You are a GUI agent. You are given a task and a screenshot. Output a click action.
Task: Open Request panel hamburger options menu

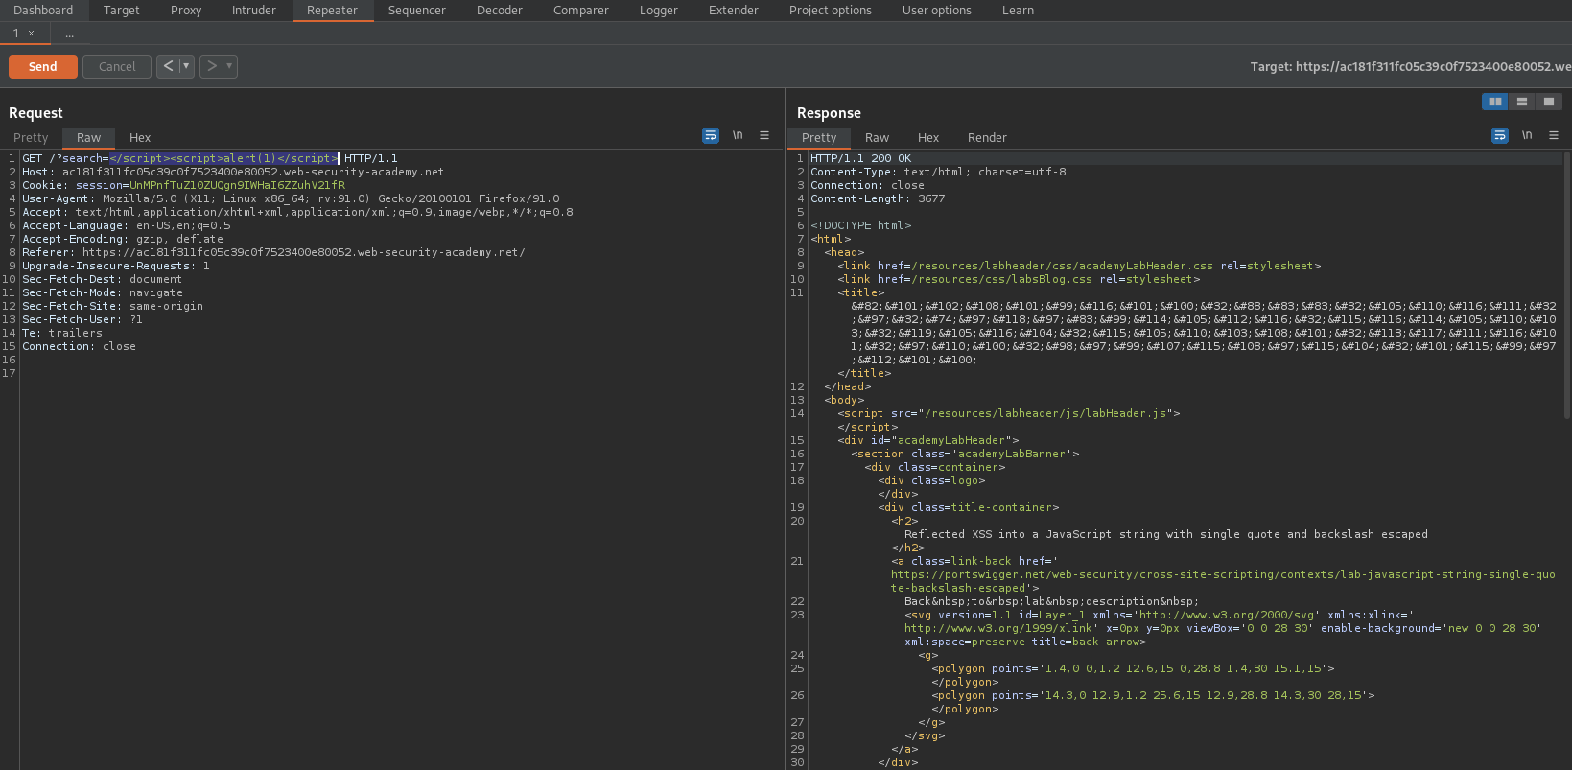click(764, 135)
